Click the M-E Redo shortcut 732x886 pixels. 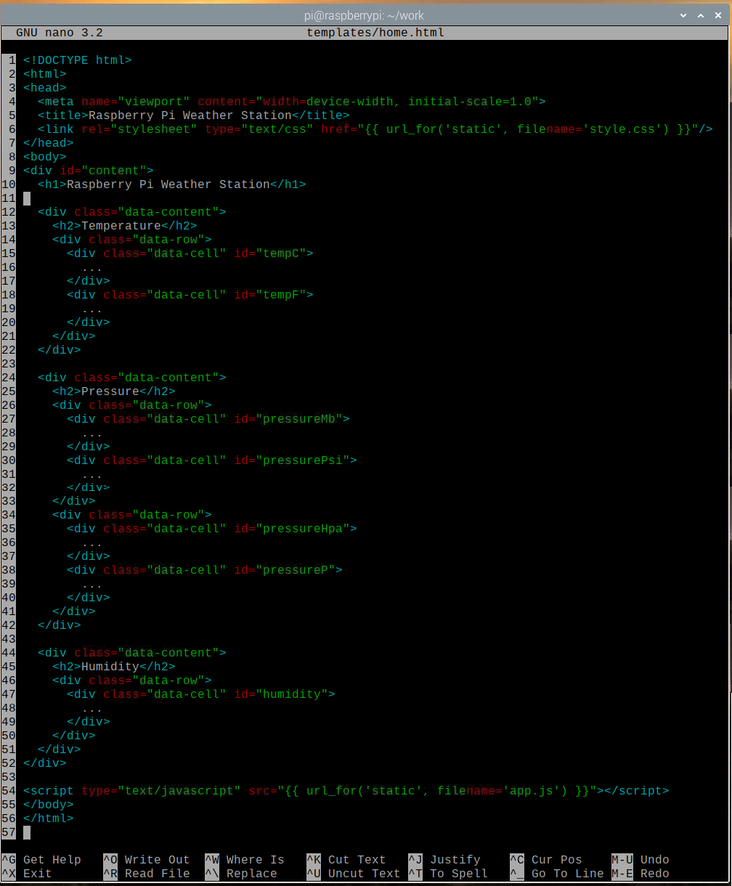640,874
